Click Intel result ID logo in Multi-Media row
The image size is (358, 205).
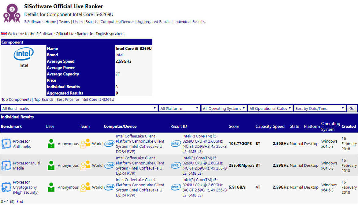pyautogui.click(x=176, y=165)
